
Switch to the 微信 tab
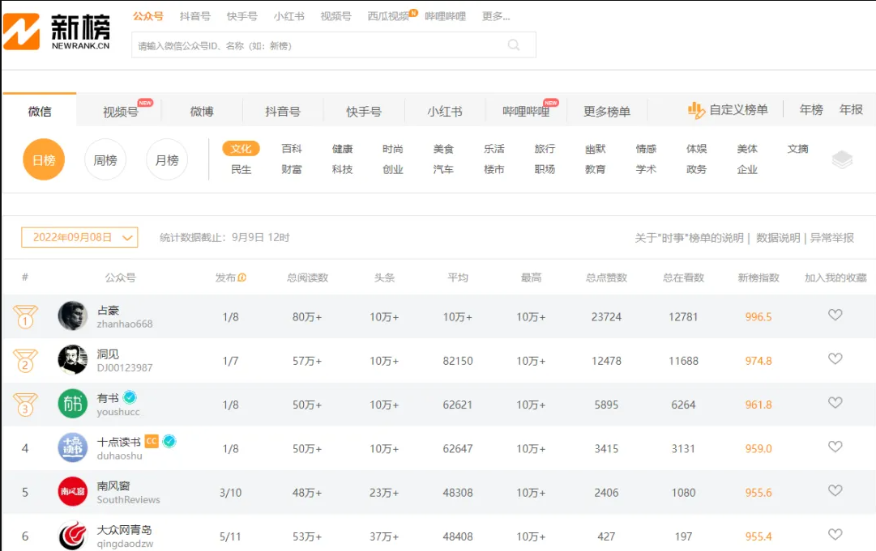[40, 110]
